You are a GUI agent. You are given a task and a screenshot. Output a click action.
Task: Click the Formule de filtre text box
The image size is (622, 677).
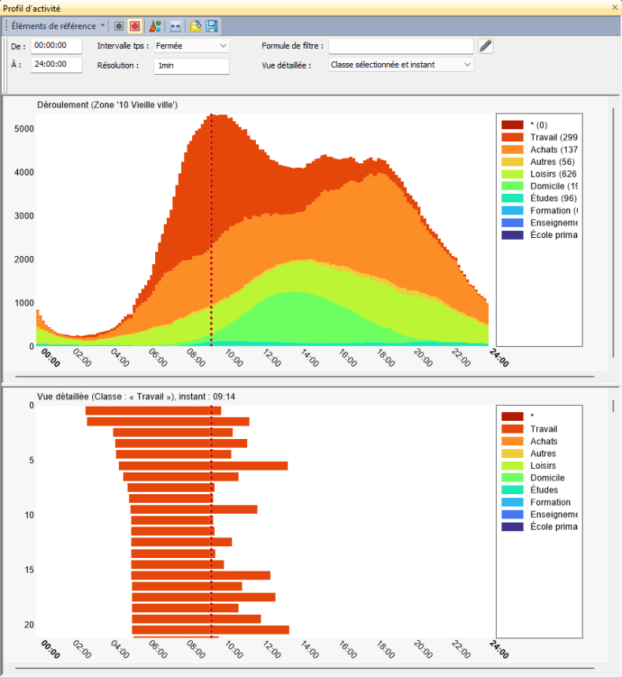401,46
